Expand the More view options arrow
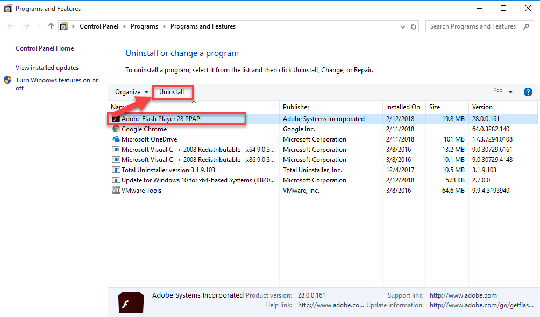 (x=511, y=92)
